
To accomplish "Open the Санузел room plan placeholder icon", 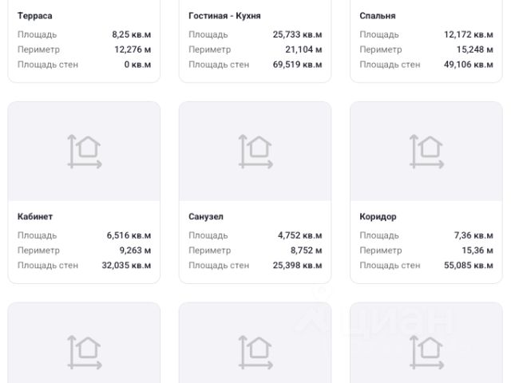I will (255, 152).
